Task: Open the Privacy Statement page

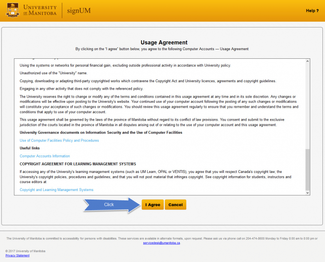Action: 17,256
